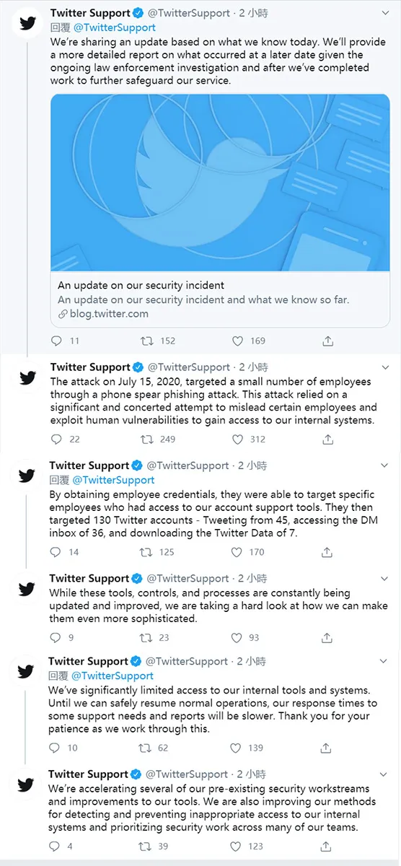Share the security incident blog tweet
The height and width of the screenshot is (866, 401).
[x=327, y=341]
